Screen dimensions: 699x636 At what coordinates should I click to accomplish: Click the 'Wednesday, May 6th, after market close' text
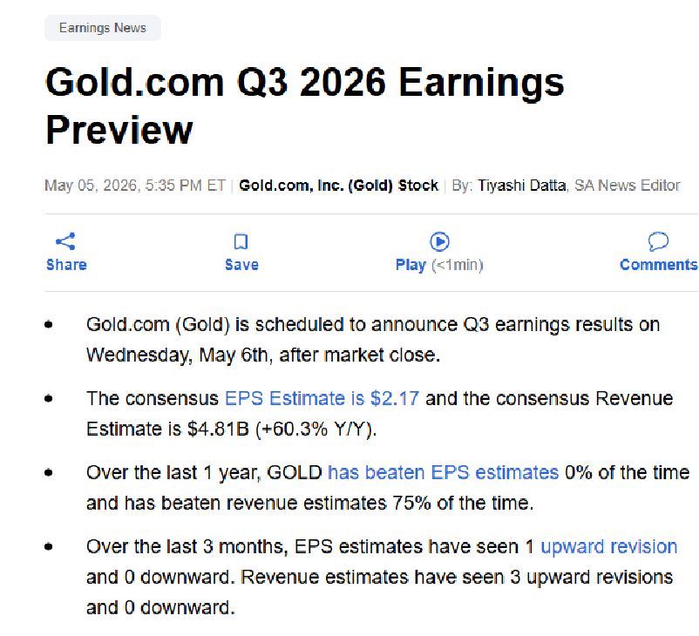coord(262,355)
